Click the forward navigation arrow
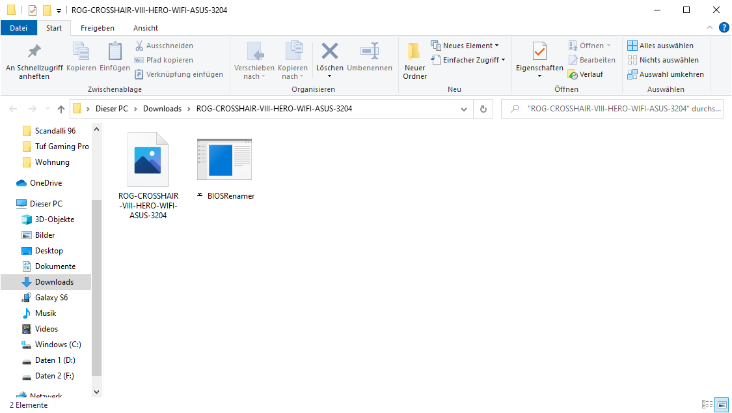 (x=33, y=109)
